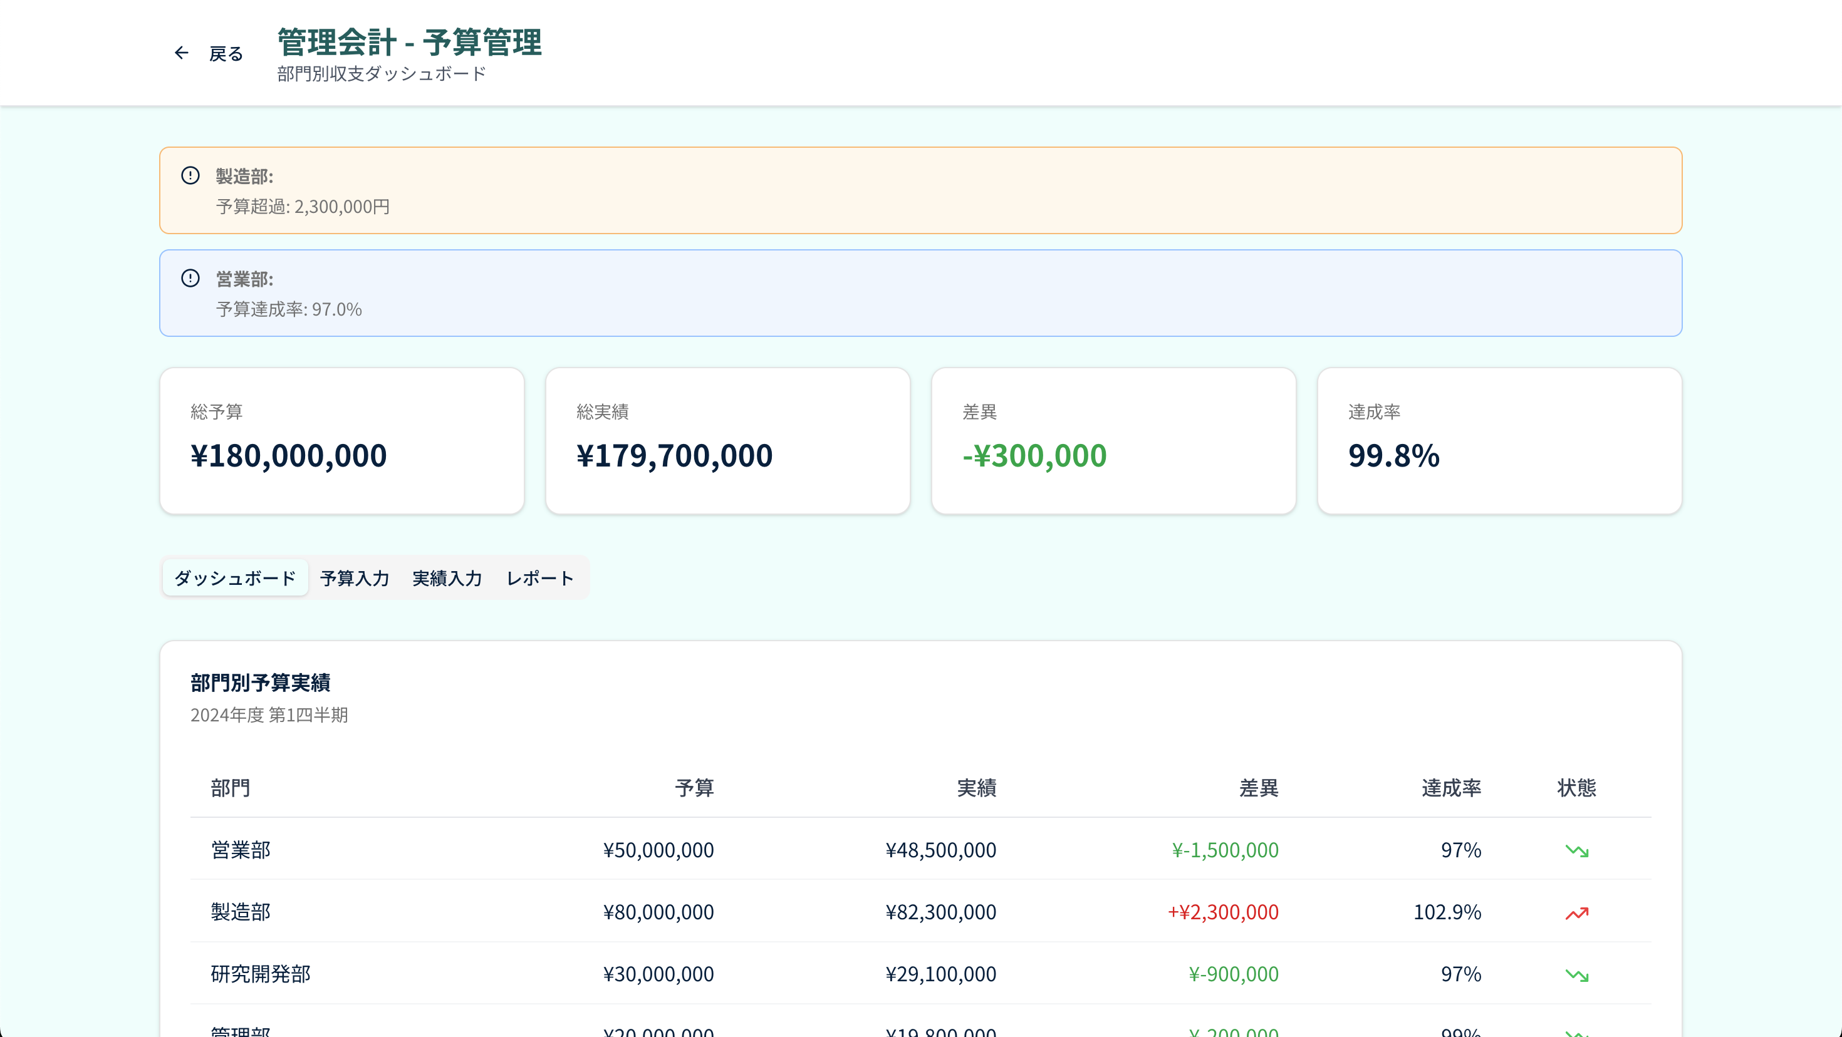Click the 102.9% achievement value for 製造部
The width and height of the screenshot is (1842, 1037).
(x=1448, y=912)
